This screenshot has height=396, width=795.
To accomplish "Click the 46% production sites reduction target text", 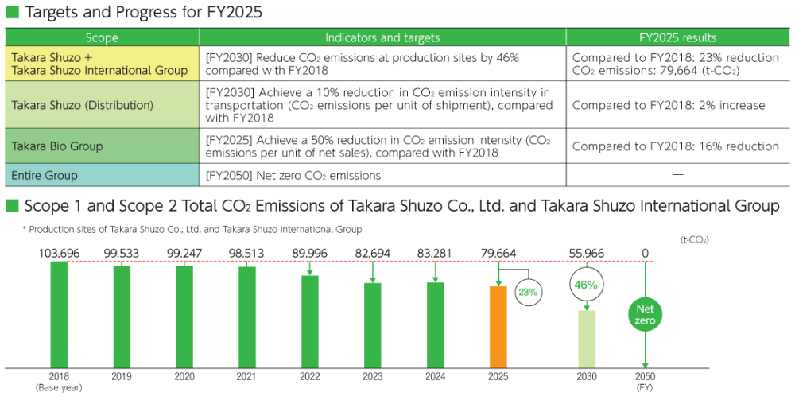I will coord(363,64).
